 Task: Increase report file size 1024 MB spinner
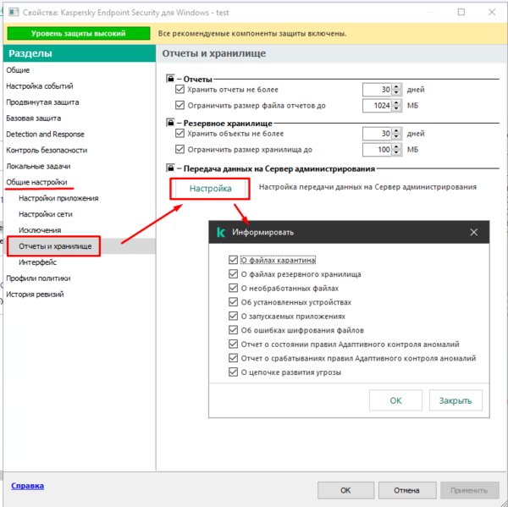point(396,102)
